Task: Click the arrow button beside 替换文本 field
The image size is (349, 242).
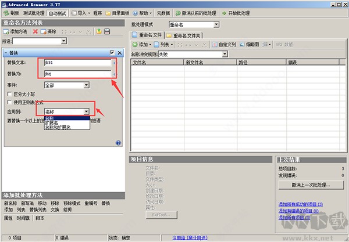Action: [114, 63]
